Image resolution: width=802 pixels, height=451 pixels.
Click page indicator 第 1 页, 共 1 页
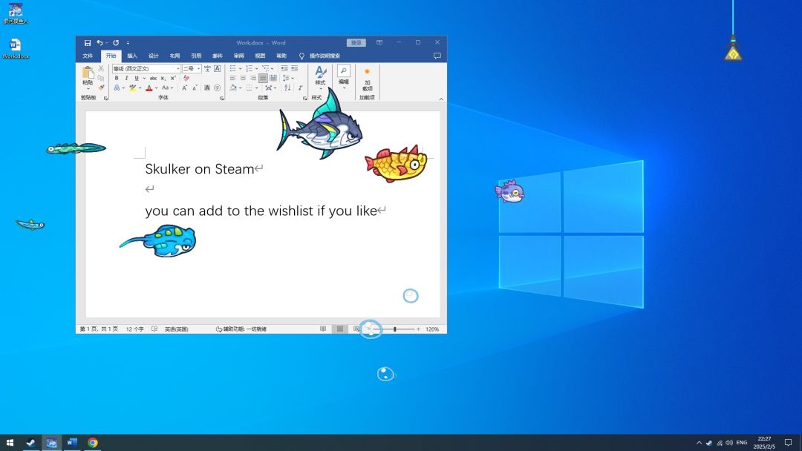[x=100, y=329]
